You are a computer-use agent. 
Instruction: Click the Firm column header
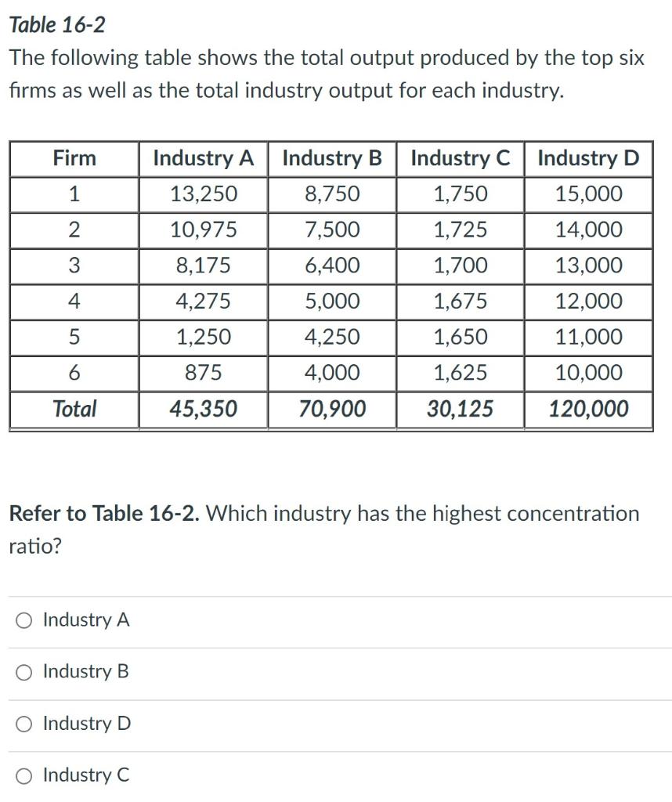[74, 159]
